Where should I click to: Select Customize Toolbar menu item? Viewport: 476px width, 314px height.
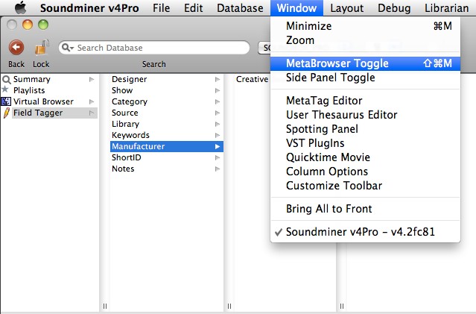(334, 186)
